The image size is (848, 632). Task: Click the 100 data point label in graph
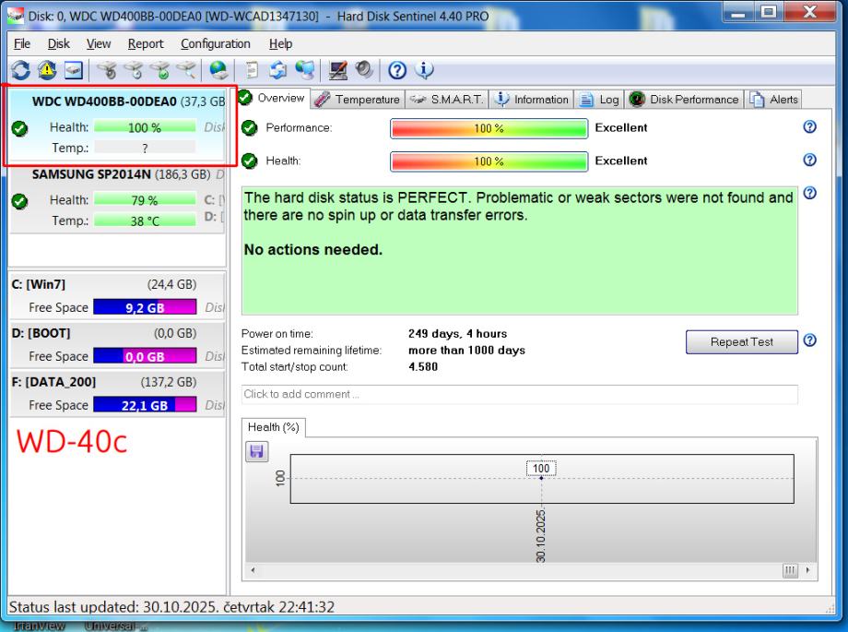click(x=541, y=469)
